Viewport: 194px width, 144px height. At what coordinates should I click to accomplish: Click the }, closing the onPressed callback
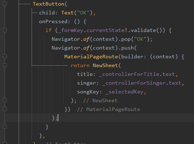(x=42, y=136)
